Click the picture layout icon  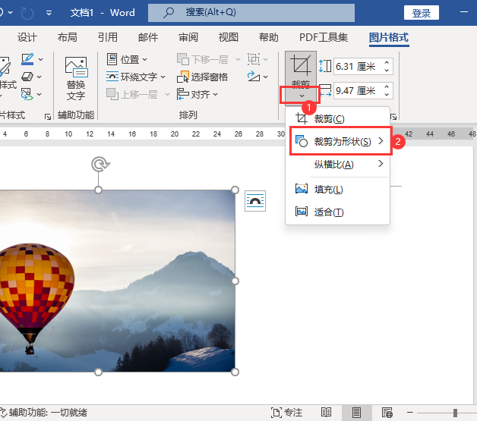tap(27, 94)
